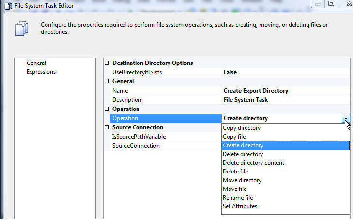Select Delete file from list
Image resolution: width=353 pixels, height=220 pixels.
tap(235, 172)
